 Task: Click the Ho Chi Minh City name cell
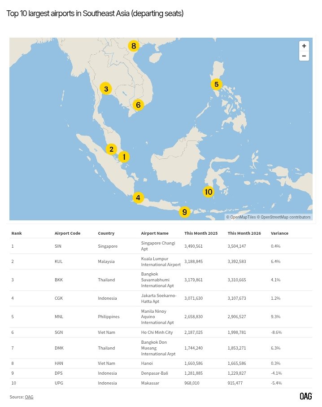click(157, 332)
